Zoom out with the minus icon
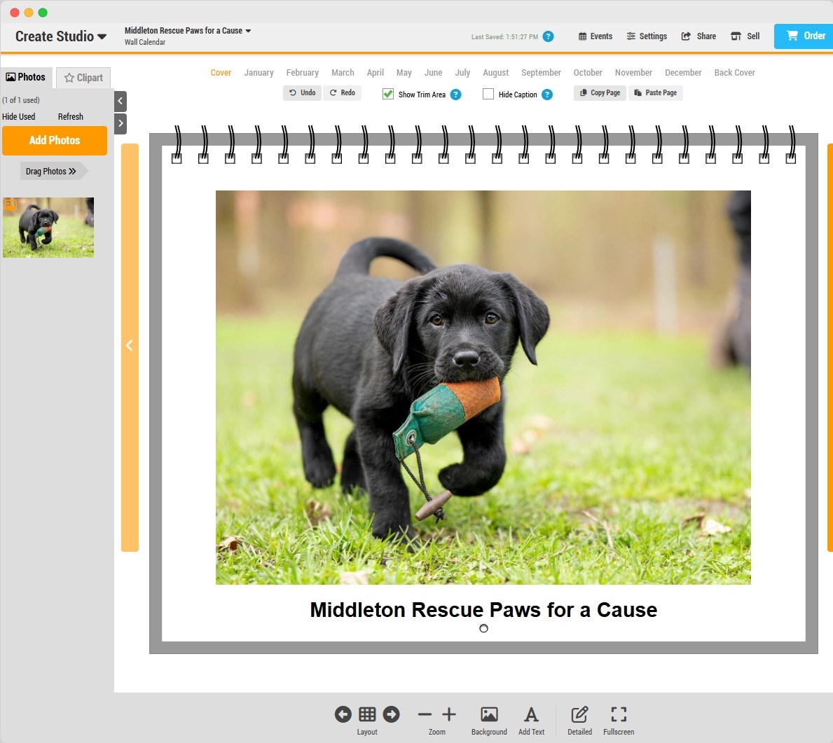833x743 pixels. (x=425, y=714)
